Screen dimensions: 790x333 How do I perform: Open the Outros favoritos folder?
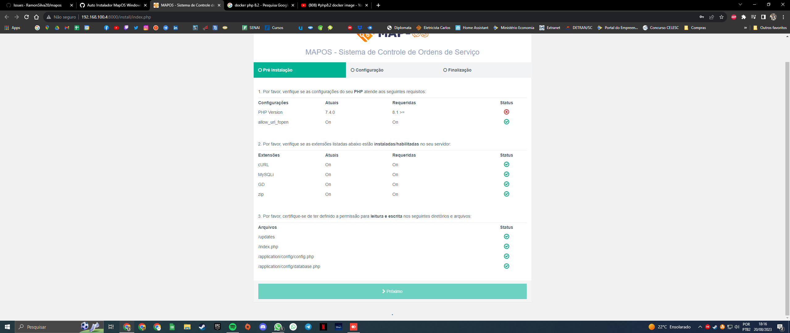770,27
